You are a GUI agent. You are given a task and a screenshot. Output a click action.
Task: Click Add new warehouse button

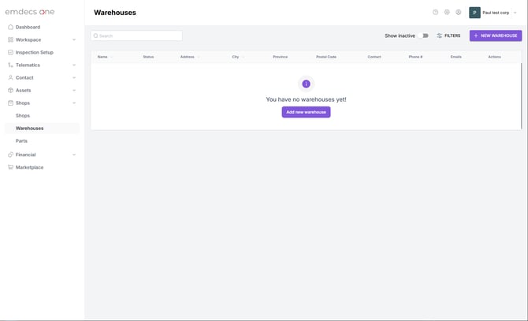click(x=306, y=112)
